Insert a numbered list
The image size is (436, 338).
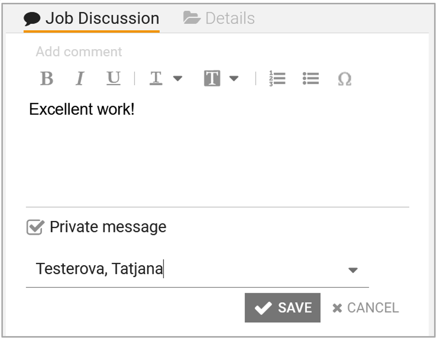point(277,78)
